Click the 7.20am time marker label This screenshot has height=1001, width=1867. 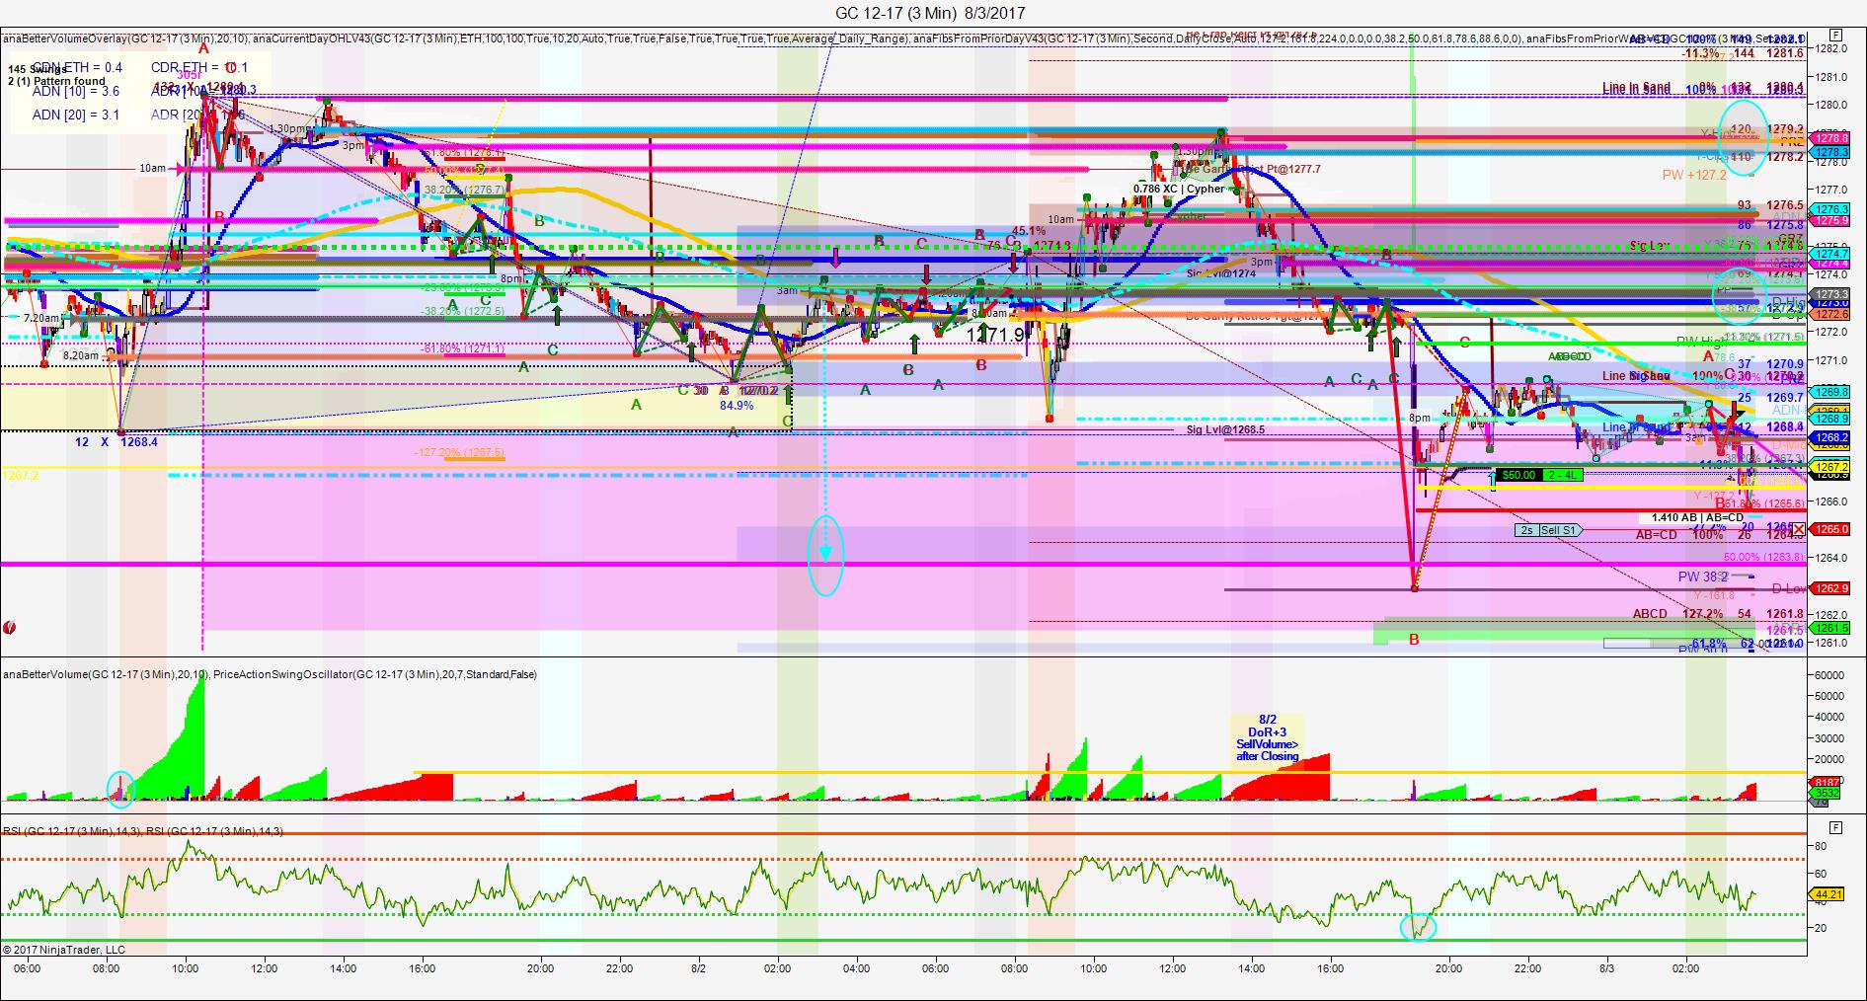(42, 318)
